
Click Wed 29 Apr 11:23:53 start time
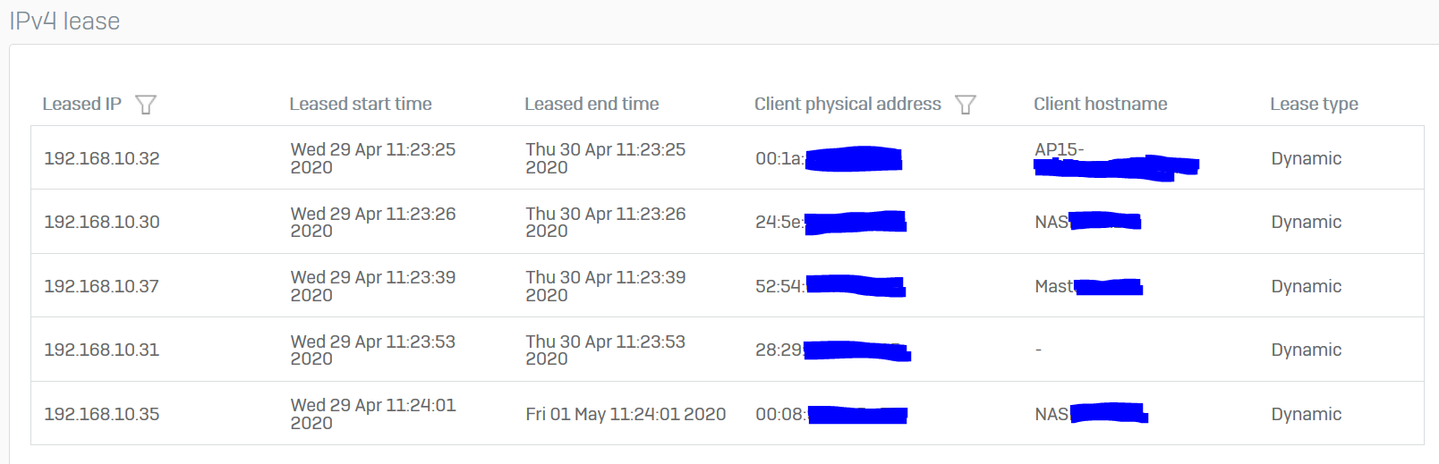(x=373, y=350)
